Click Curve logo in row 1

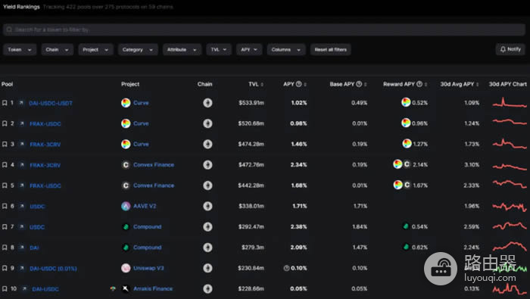tap(126, 103)
